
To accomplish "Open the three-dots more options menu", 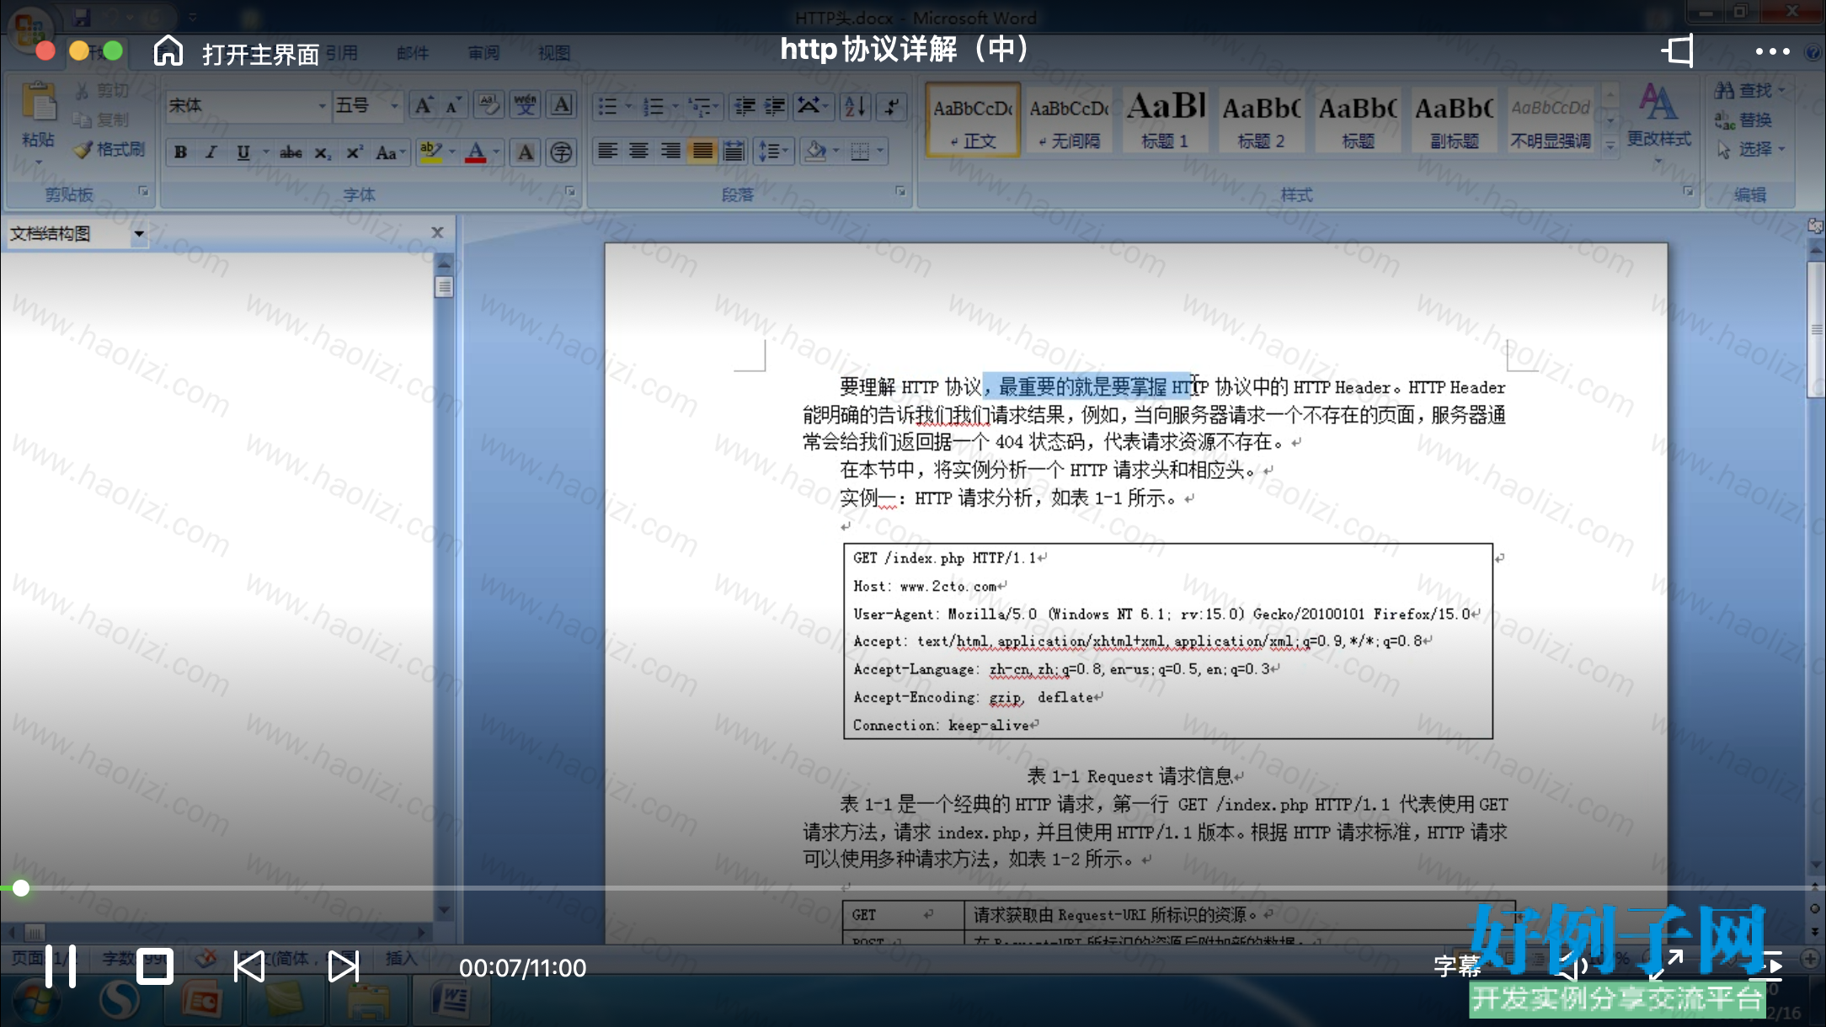I will [x=1772, y=51].
